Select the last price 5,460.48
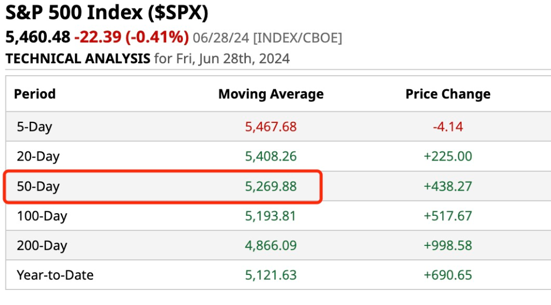Image resolution: width=551 pixels, height=305 pixels. tap(38, 37)
